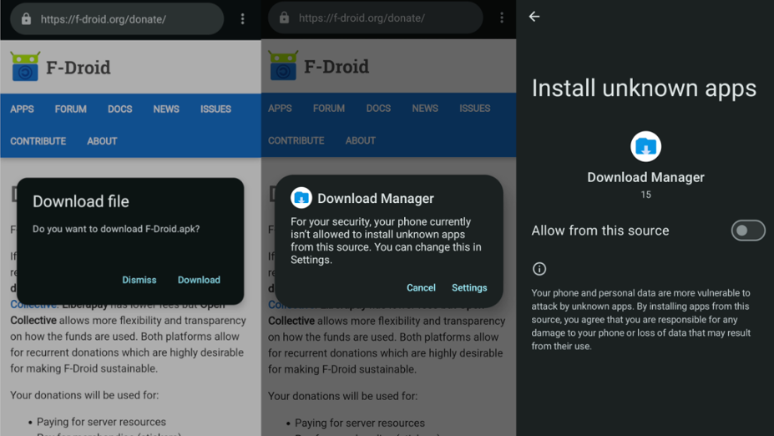Click the info icon above the warning text
This screenshot has width=774, height=436.
(x=539, y=269)
